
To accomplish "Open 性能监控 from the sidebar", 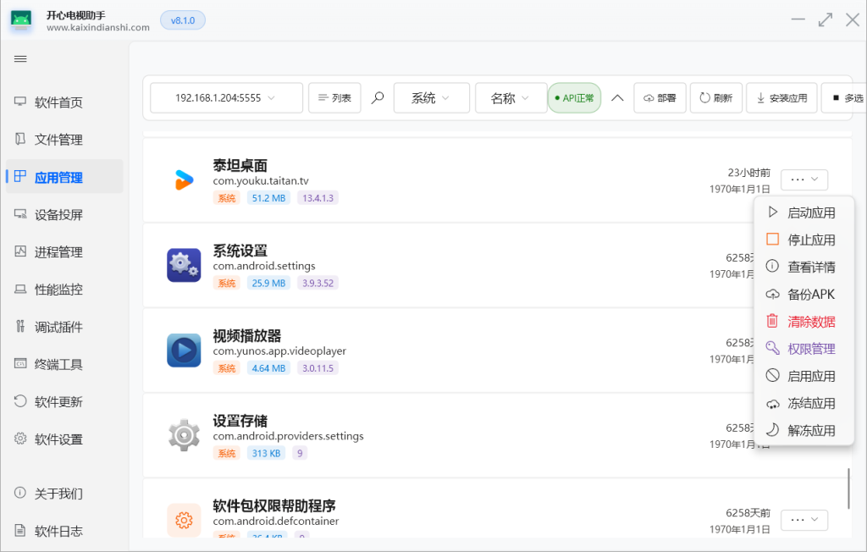I will point(58,290).
